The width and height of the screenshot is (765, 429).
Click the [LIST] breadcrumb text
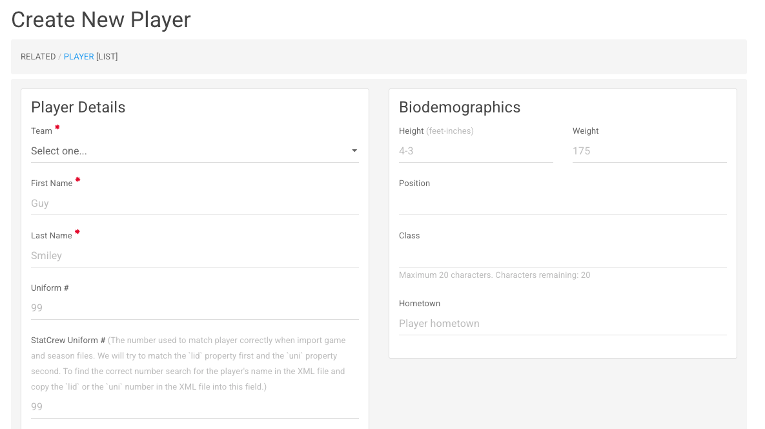(x=107, y=57)
